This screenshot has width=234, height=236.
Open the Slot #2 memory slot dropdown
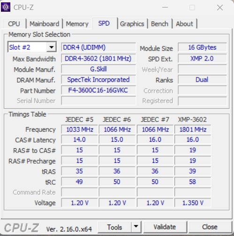coord(32,47)
